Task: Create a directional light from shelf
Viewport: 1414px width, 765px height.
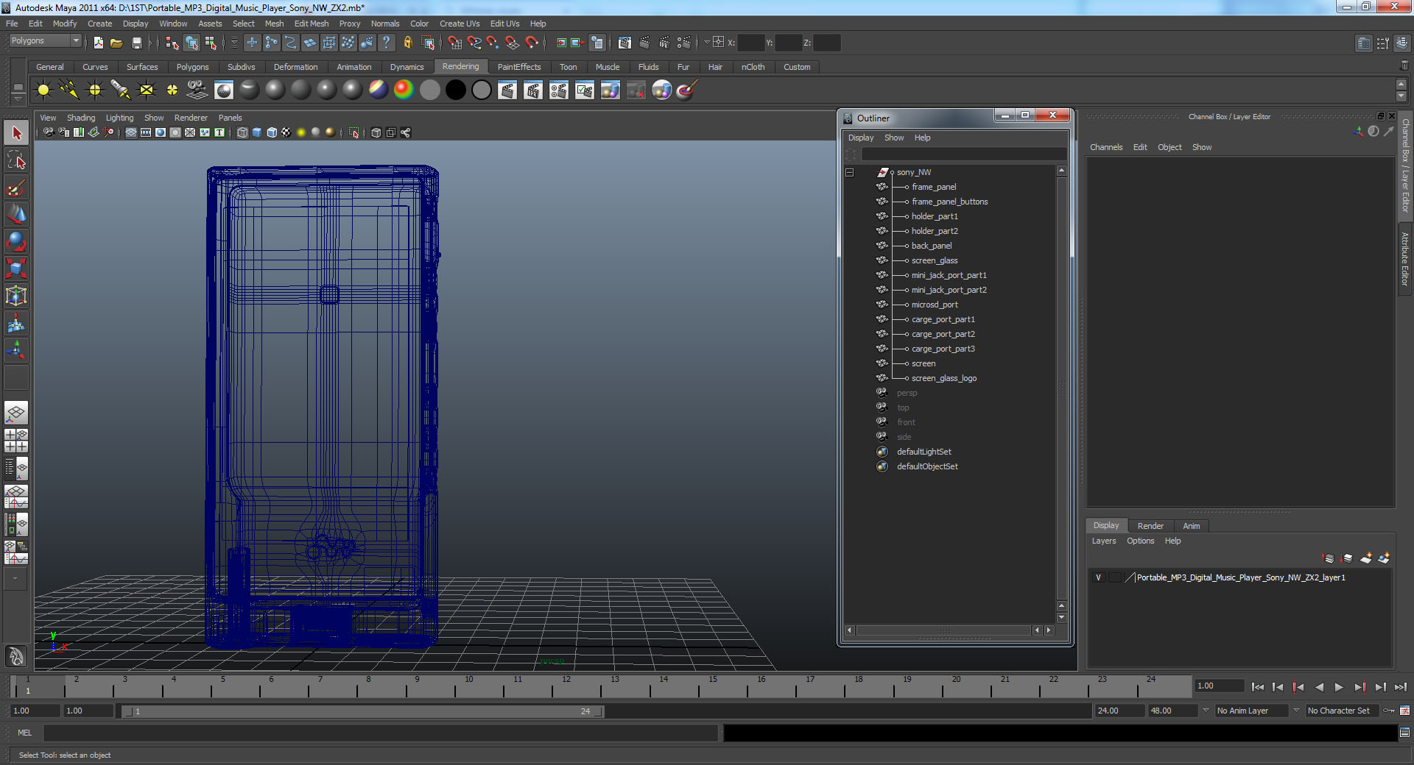Action: point(69,90)
